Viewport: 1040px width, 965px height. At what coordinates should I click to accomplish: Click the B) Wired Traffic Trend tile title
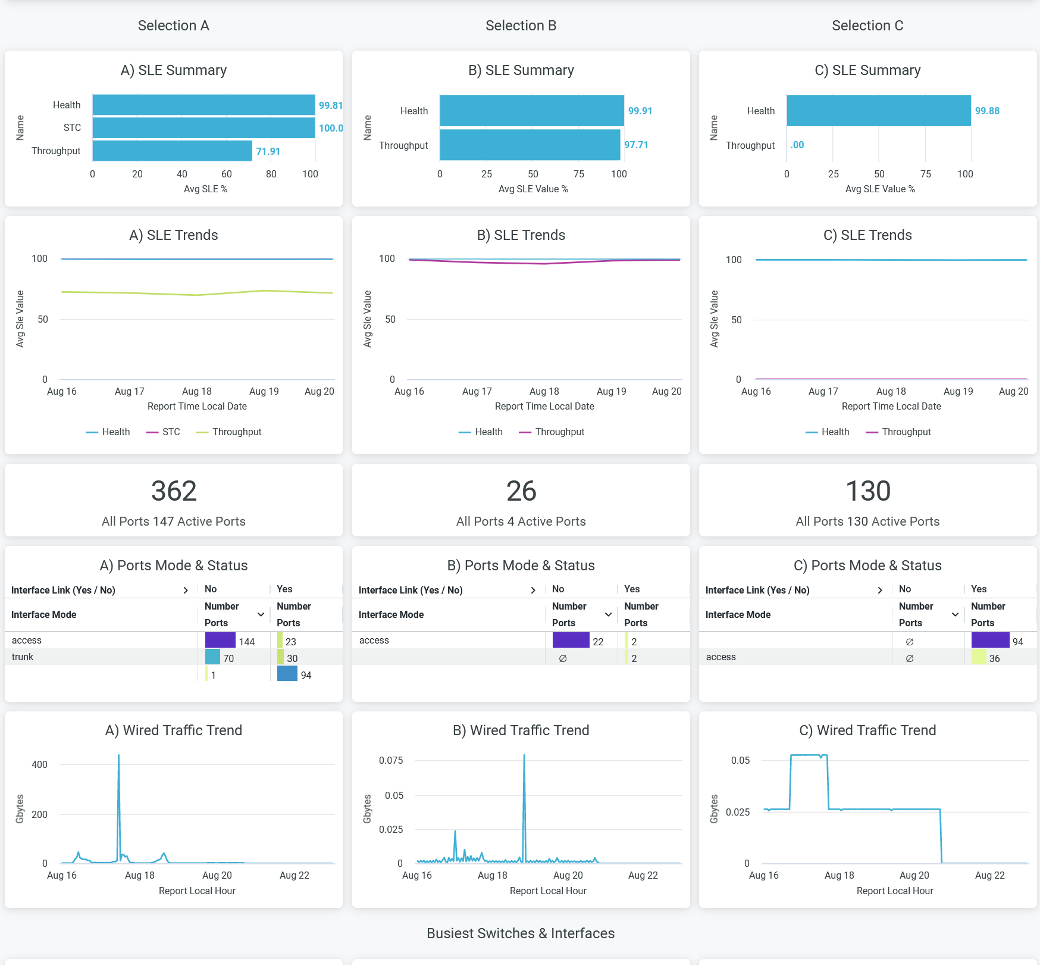521,730
